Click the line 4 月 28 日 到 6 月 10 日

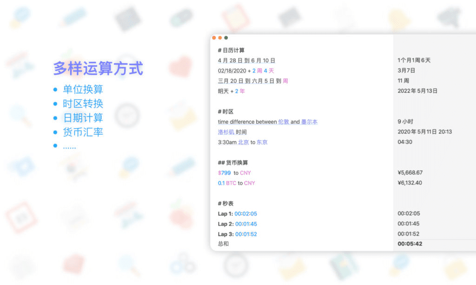(x=246, y=60)
